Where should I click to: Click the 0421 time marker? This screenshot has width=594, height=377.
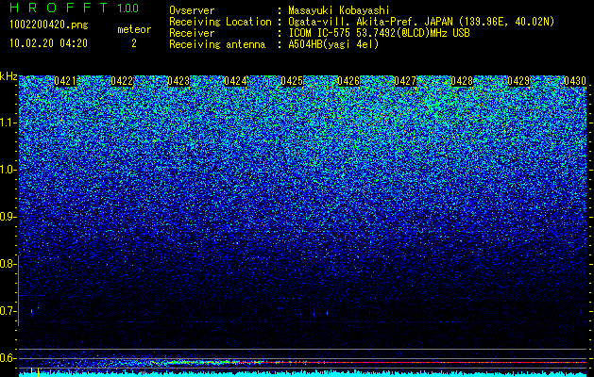coord(65,81)
